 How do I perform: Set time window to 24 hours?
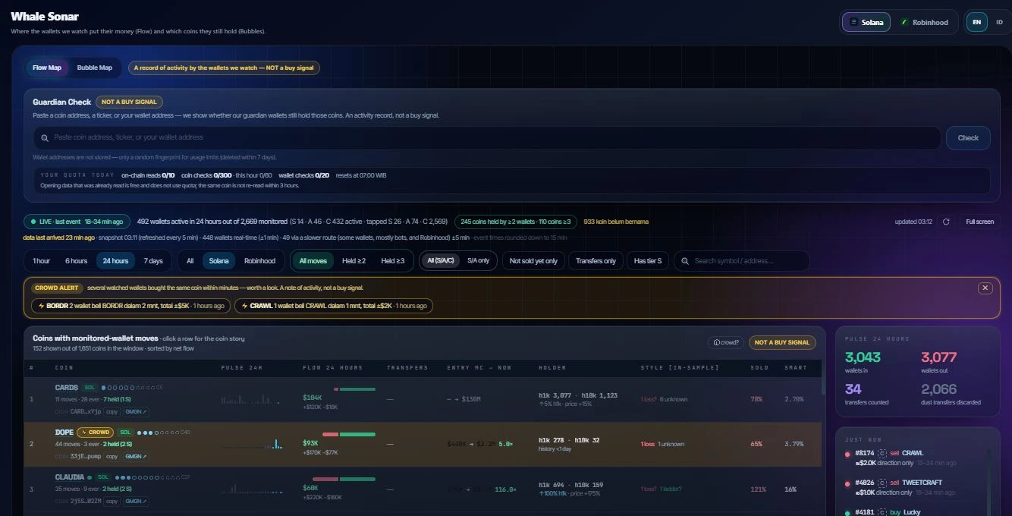click(x=115, y=261)
